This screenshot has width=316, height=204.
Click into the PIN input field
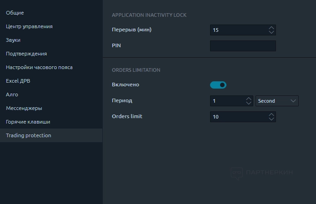[x=243, y=46]
